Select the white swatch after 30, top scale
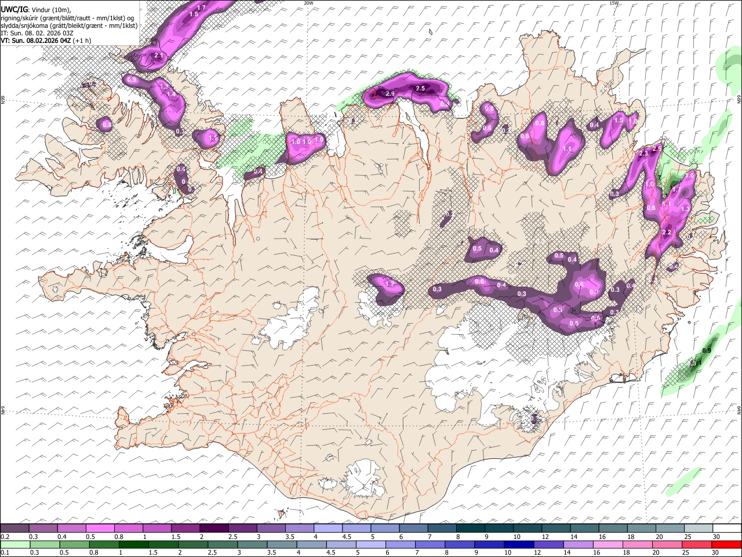The height and width of the screenshot is (557, 742). tap(727, 529)
